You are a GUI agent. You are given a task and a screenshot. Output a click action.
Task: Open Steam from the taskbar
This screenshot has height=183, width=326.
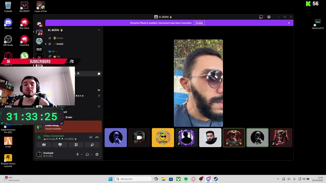(216, 179)
